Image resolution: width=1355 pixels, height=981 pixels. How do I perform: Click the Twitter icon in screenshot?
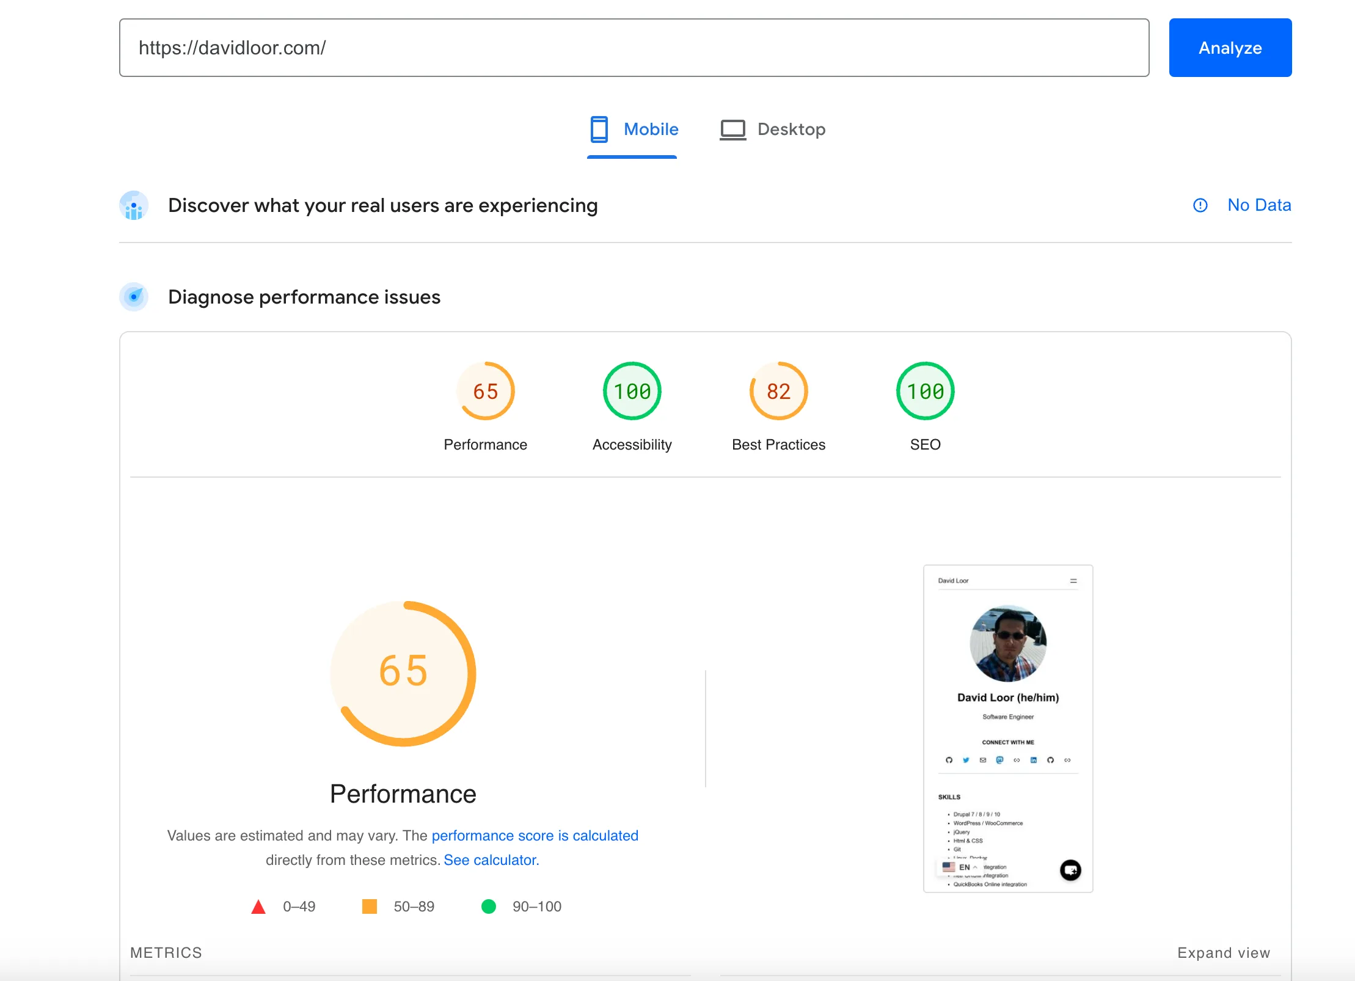click(x=966, y=760)
